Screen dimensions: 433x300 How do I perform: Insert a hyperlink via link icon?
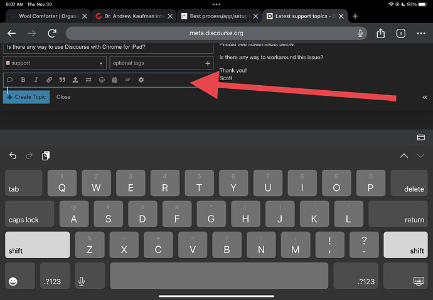(49, 80)
